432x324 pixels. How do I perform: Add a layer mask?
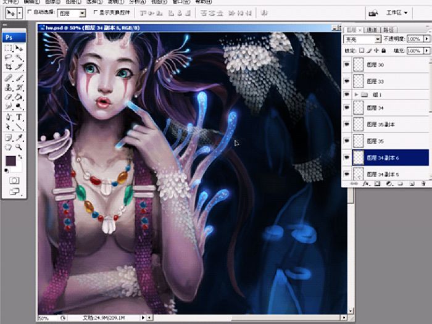(x=377, y=183)
